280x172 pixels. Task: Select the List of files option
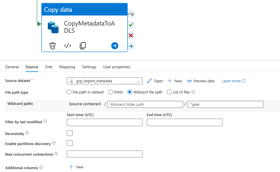169,92
